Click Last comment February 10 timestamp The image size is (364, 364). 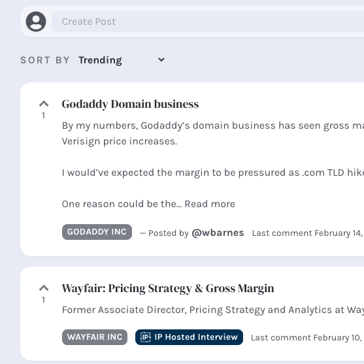coord(307,338)
